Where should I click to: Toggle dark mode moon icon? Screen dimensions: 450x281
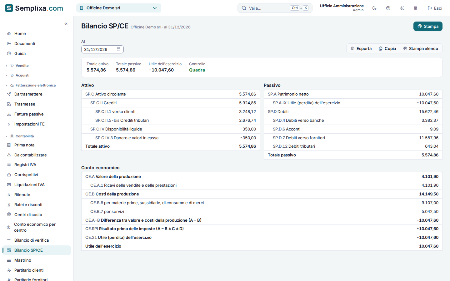tap(374, 8)
